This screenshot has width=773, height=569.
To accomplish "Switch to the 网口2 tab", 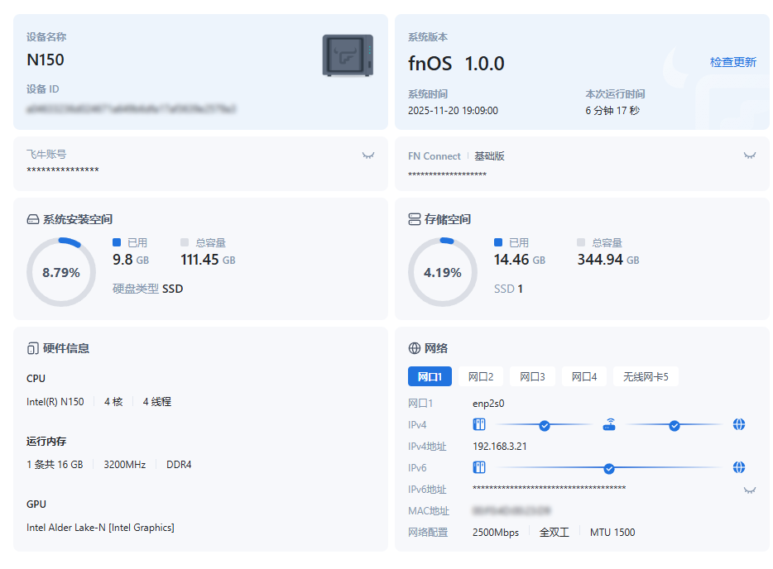I will [481, 377].
